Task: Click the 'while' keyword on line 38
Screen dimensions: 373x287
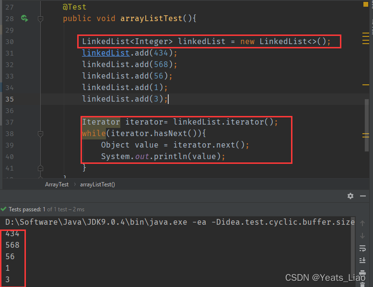Action: point(93,133)
